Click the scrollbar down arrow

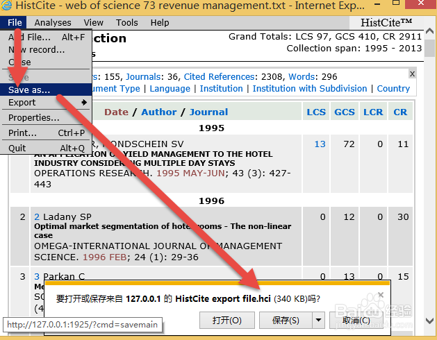pos(429,321)
